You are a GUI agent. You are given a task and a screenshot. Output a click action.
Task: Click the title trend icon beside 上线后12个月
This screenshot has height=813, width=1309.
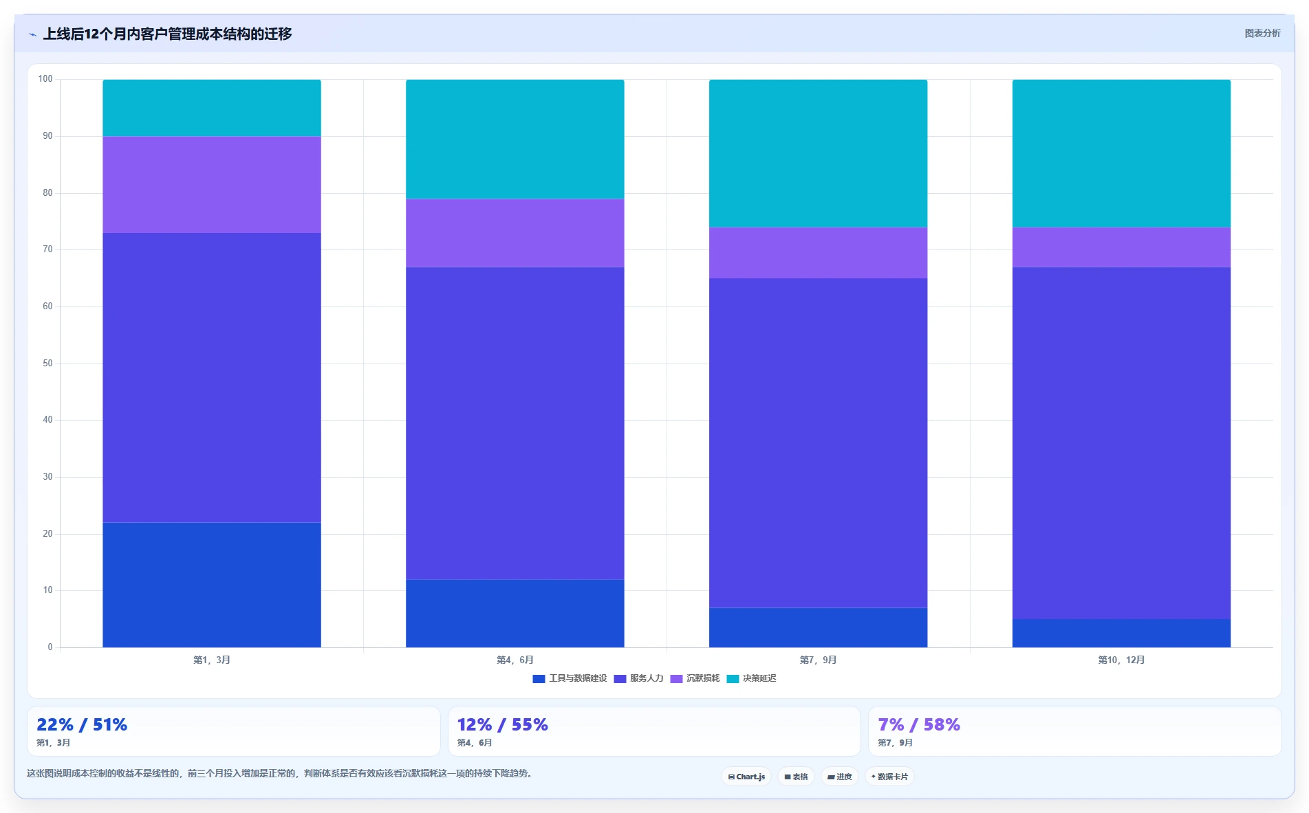[x=32, y=34]
